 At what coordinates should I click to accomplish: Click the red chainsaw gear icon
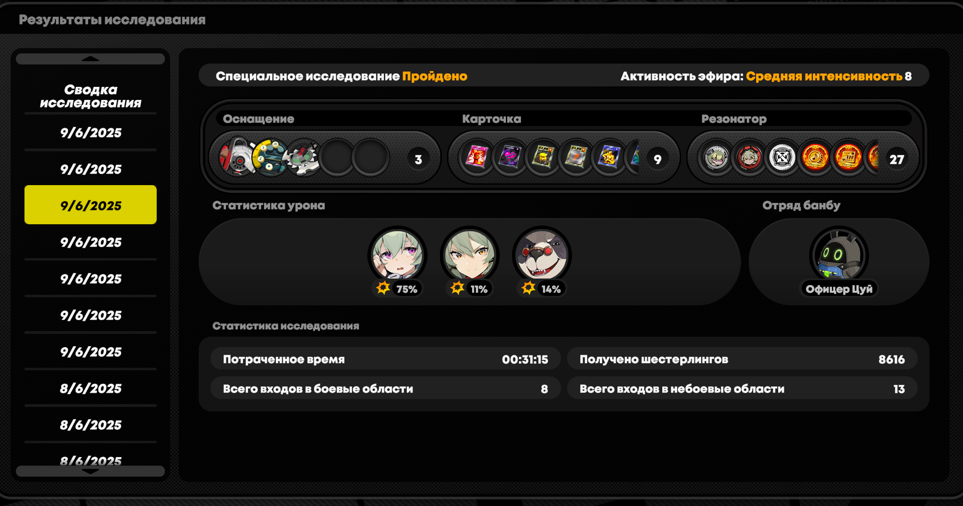point(237,157)
